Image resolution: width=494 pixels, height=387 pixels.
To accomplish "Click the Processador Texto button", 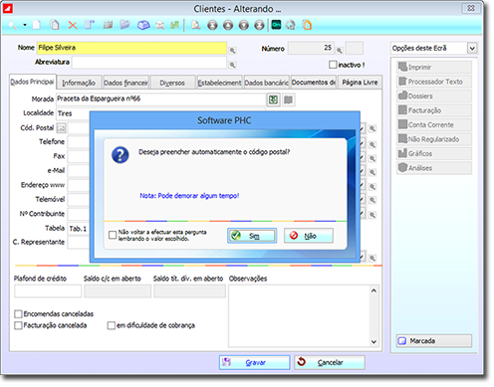I will coord(434,82).
